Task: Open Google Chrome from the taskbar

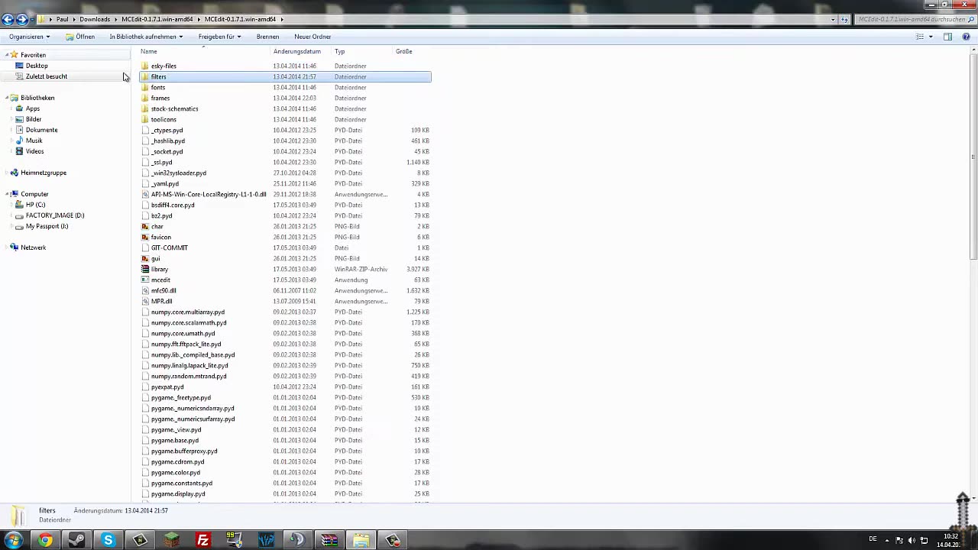Action: click(45, 540)
